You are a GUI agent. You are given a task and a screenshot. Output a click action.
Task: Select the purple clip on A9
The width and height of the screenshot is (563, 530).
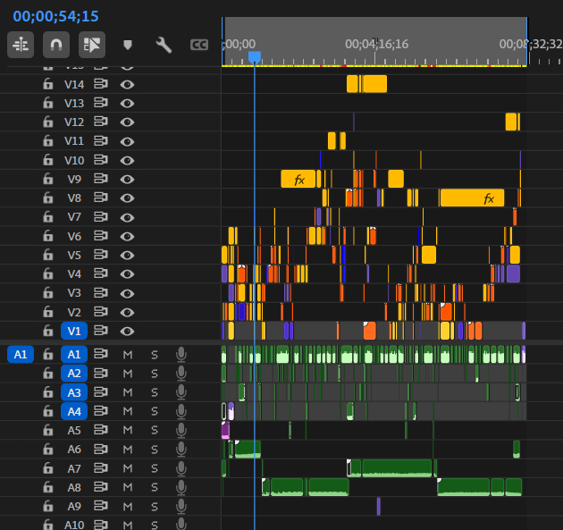[x=378, y=506]
